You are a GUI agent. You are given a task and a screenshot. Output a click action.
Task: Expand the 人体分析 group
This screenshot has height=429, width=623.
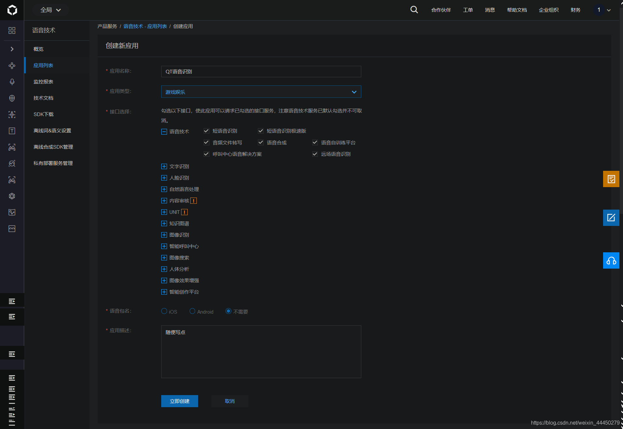[x=164, y=269]
